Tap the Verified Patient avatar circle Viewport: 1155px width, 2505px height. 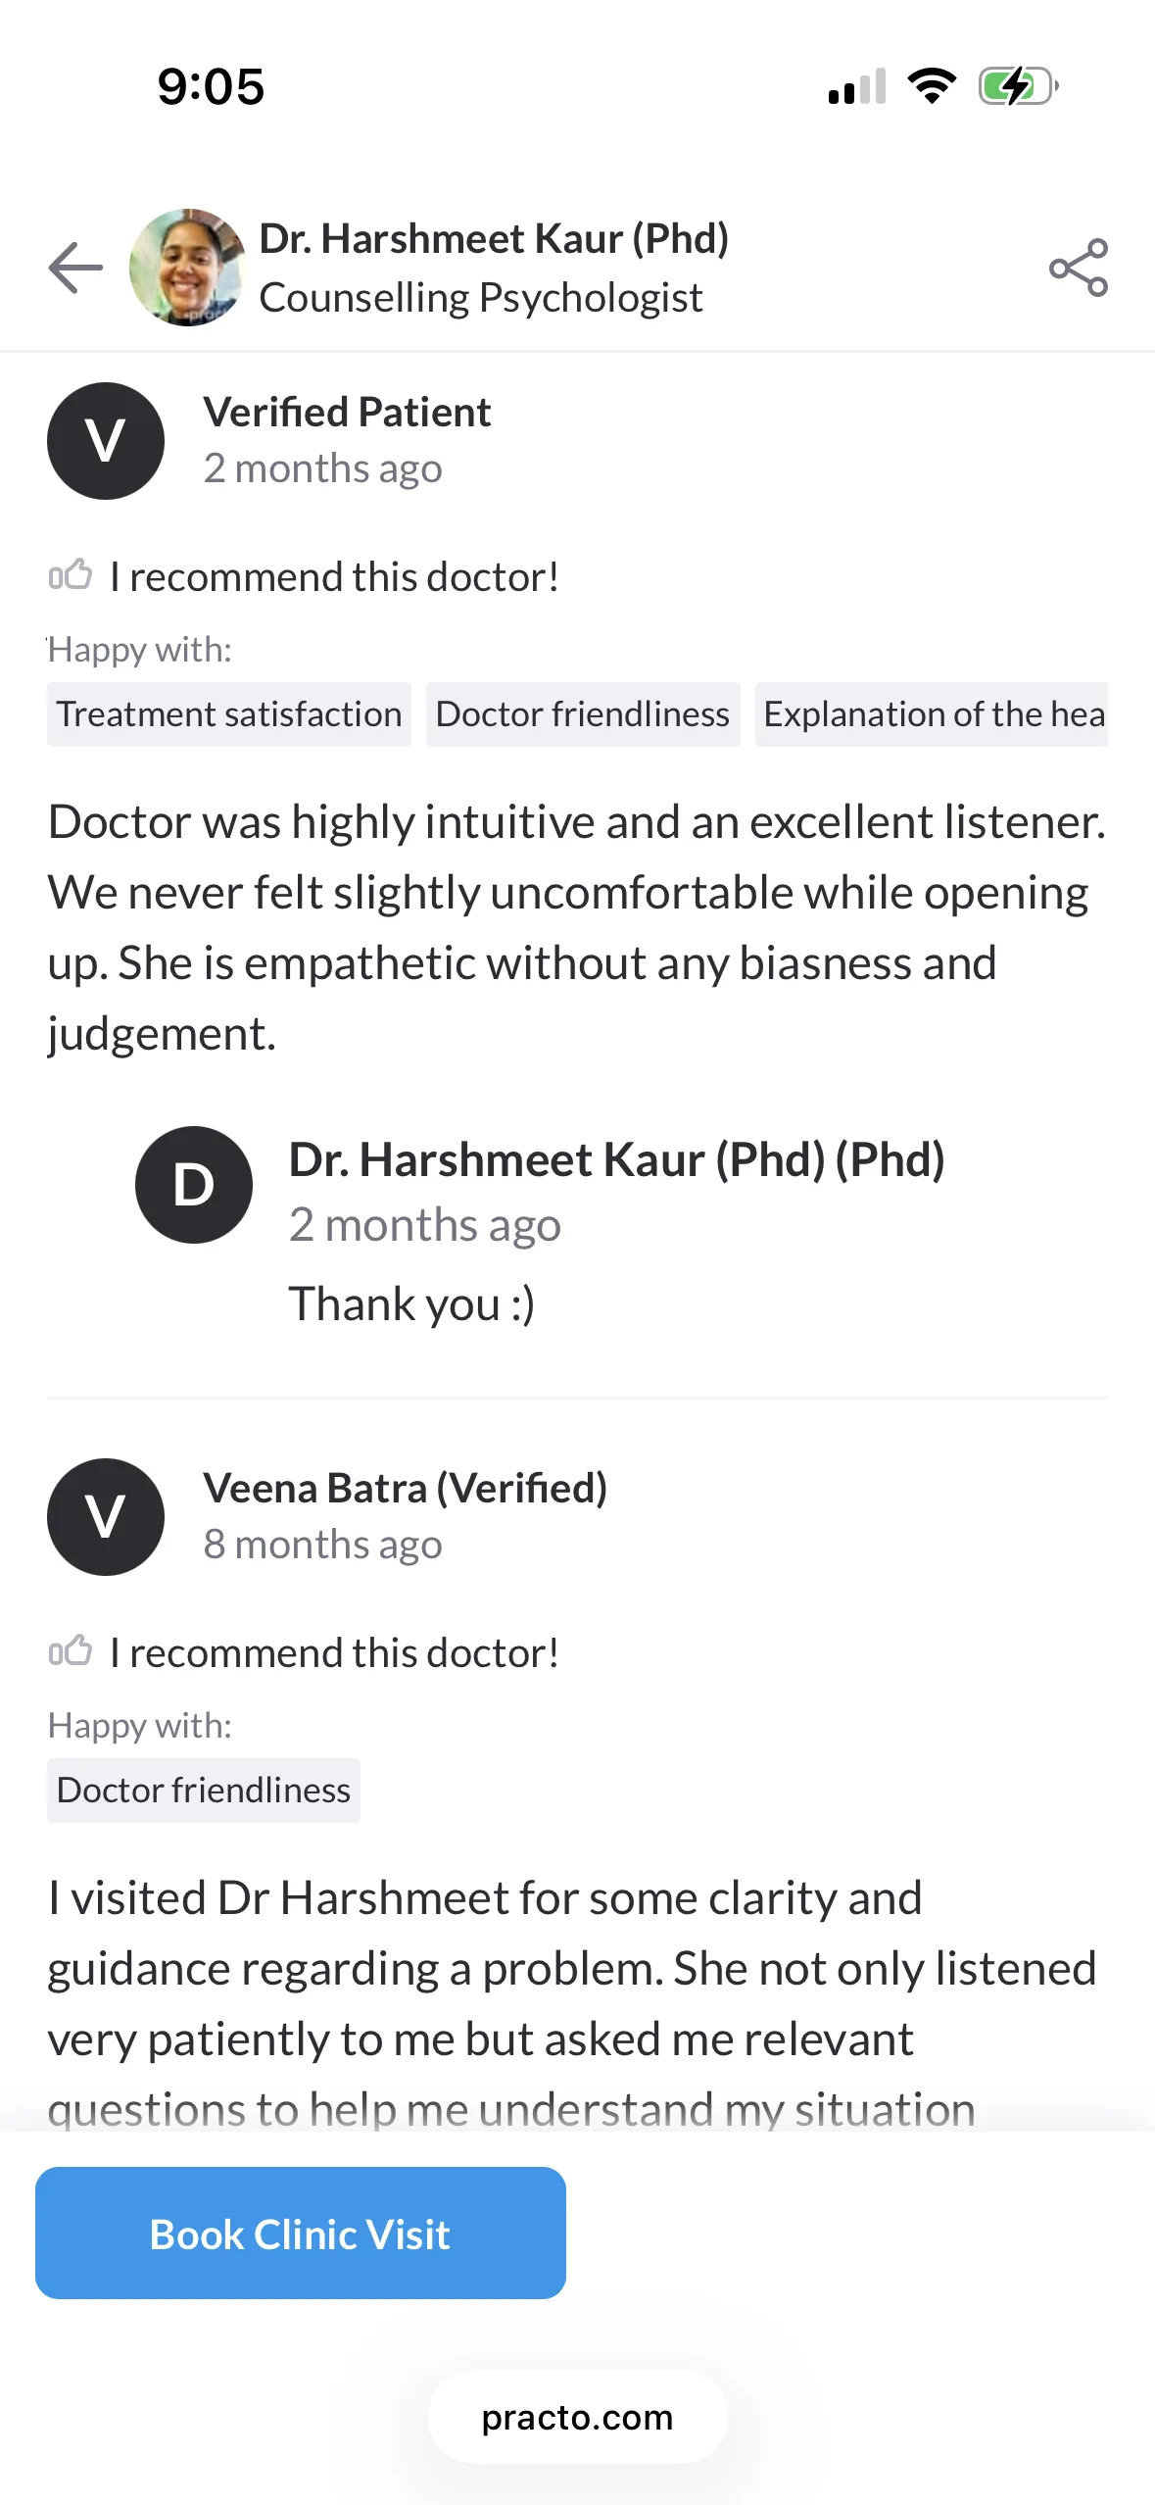click(106, 441)
